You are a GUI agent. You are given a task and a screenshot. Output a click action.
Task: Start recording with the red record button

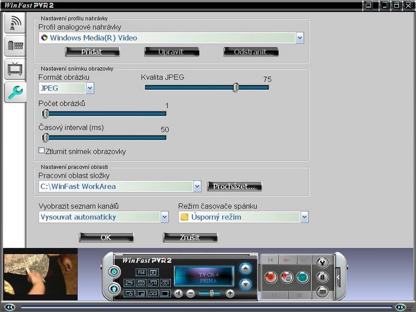coord(271,277)
